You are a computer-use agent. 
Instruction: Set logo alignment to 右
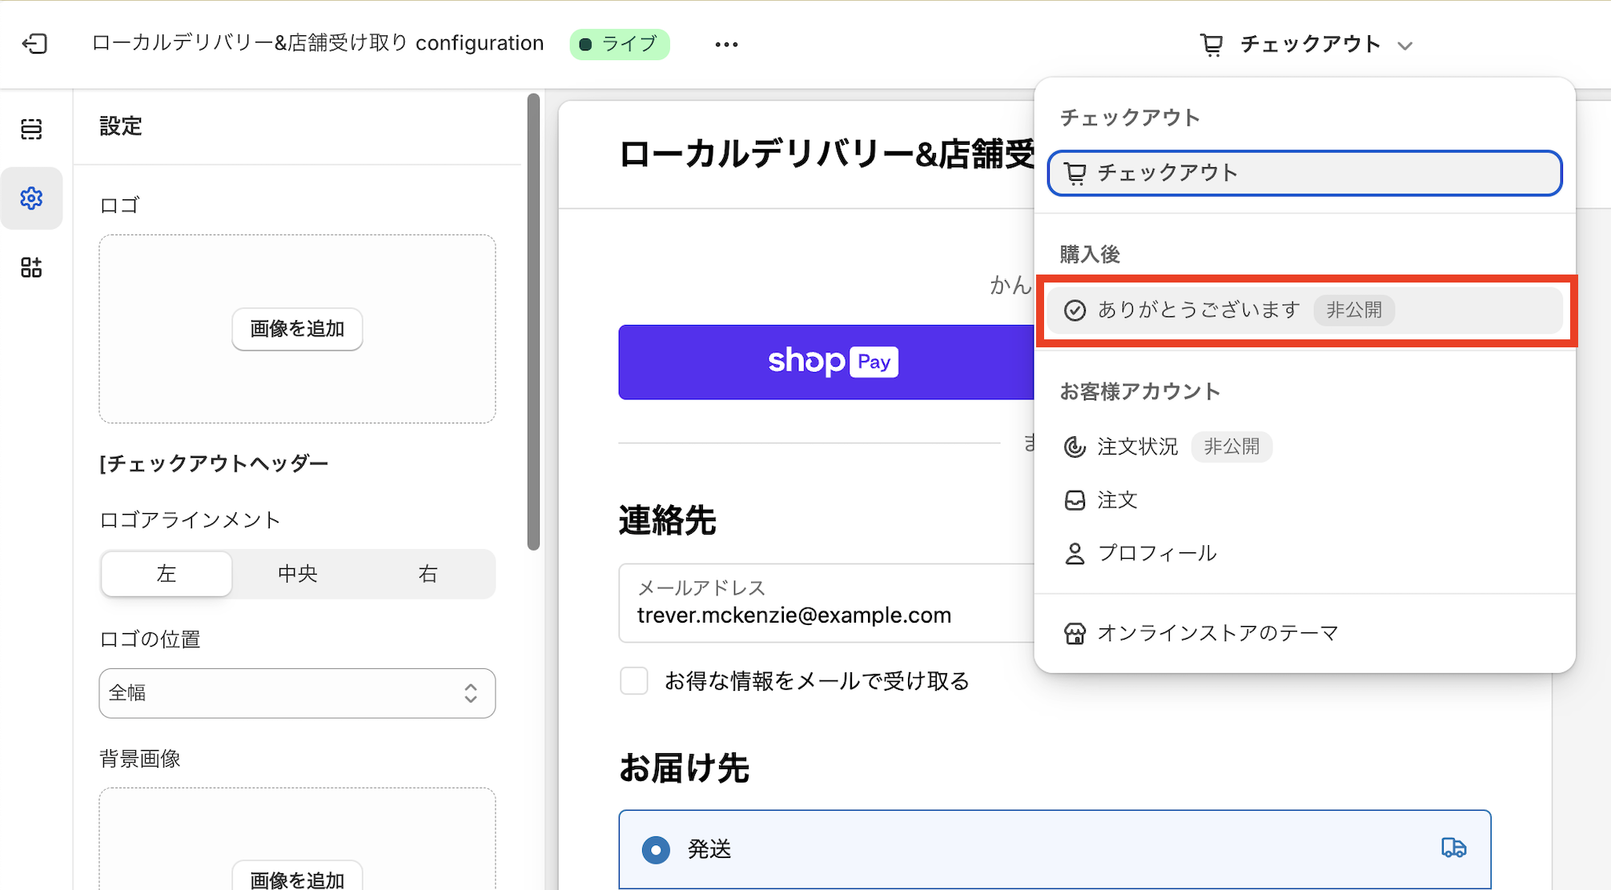[x=428, y=574]
